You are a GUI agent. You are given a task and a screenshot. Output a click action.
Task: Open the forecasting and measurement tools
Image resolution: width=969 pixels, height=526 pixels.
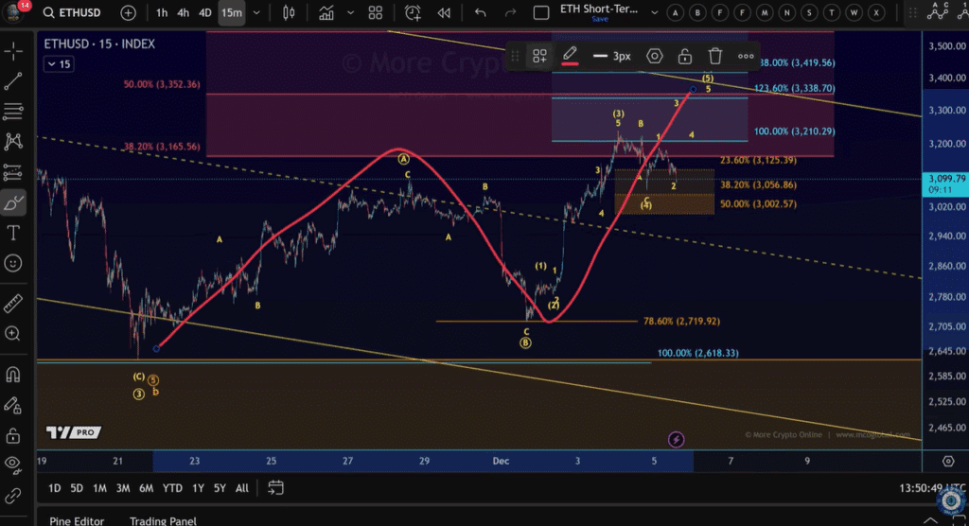[x=13, y=172]
